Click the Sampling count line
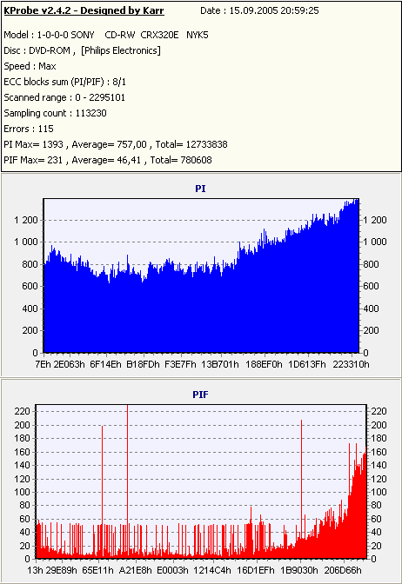Viewport: 402px width, 584px height. 55,113
